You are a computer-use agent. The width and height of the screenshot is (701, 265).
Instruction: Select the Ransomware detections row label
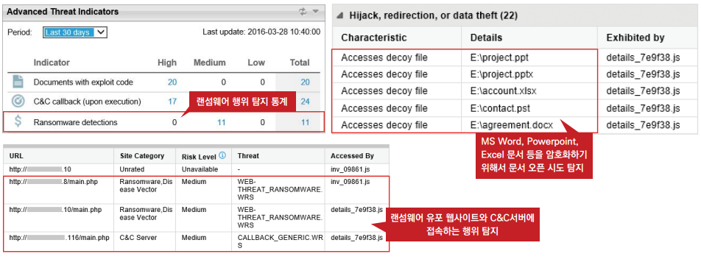point(76,122)
